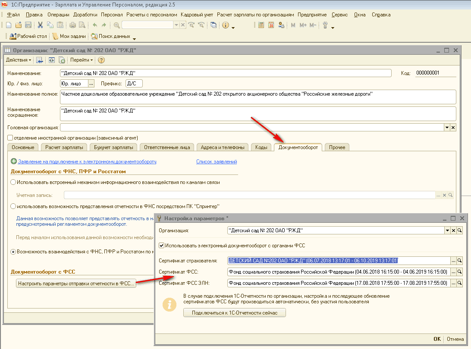Expand arrow after Поиск данных toolbar
The width and height of the screenshot is (471, 349).
coord(134,38)
